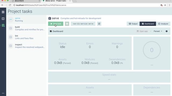Click the Modules 0.0kB size value
172x96 pixels.
pyautogui.click(x=90, y=63)
